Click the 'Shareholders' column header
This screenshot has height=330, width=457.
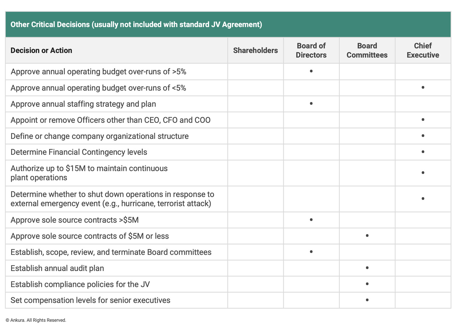click(x=255, y=51)
